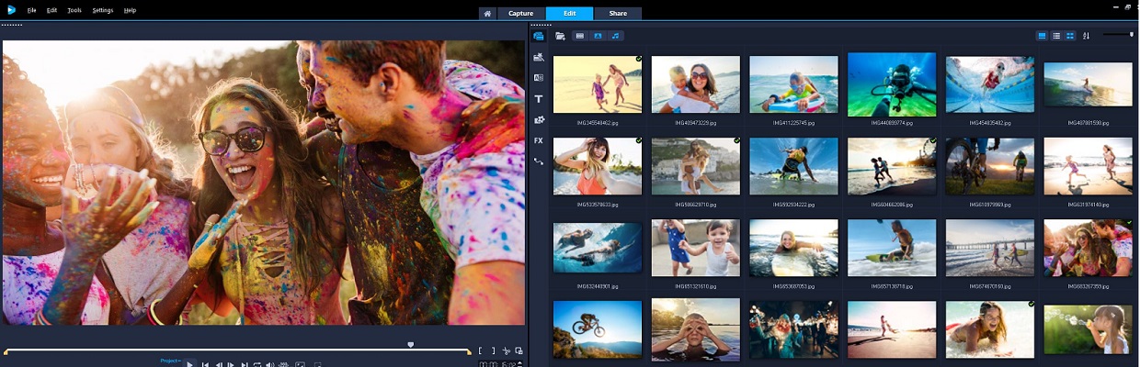Switch to the Capture tab
The height and width of the screenshot is (367, 1140).
(x=521, y=13)
